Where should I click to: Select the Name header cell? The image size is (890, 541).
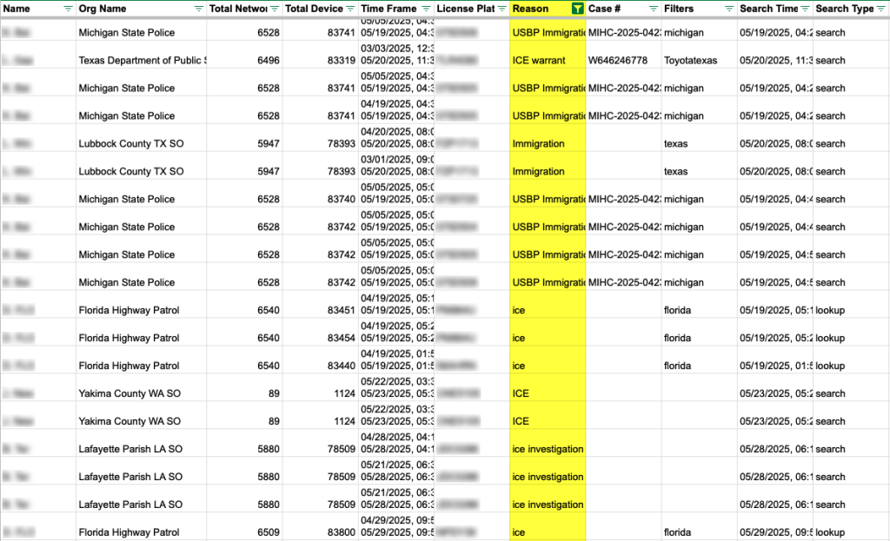tap(38, 9)
